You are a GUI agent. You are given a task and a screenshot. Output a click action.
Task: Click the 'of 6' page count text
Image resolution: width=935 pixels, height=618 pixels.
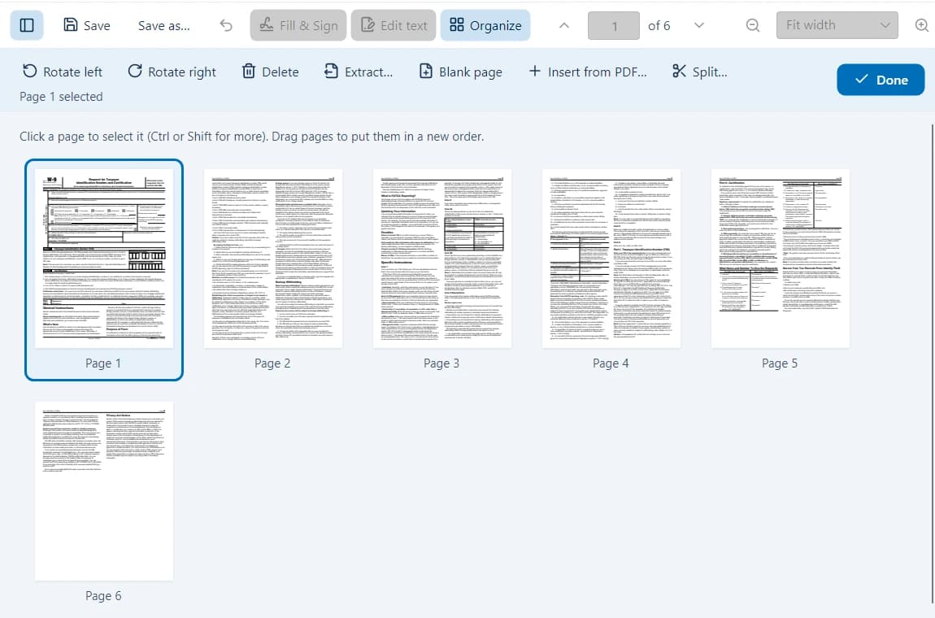pos(659,26)
